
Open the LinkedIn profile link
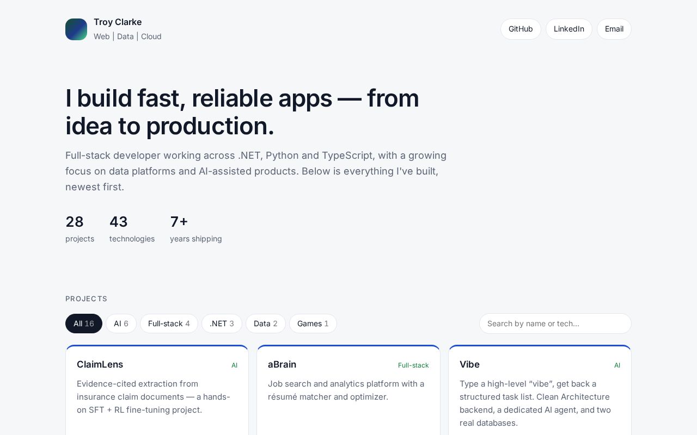pos(569,29)
